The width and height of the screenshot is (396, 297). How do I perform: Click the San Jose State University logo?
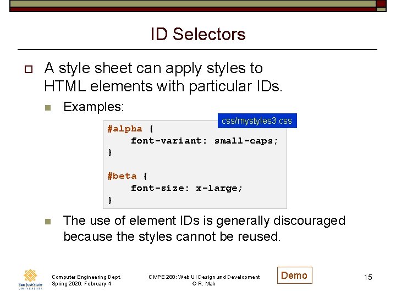(30, 279)
